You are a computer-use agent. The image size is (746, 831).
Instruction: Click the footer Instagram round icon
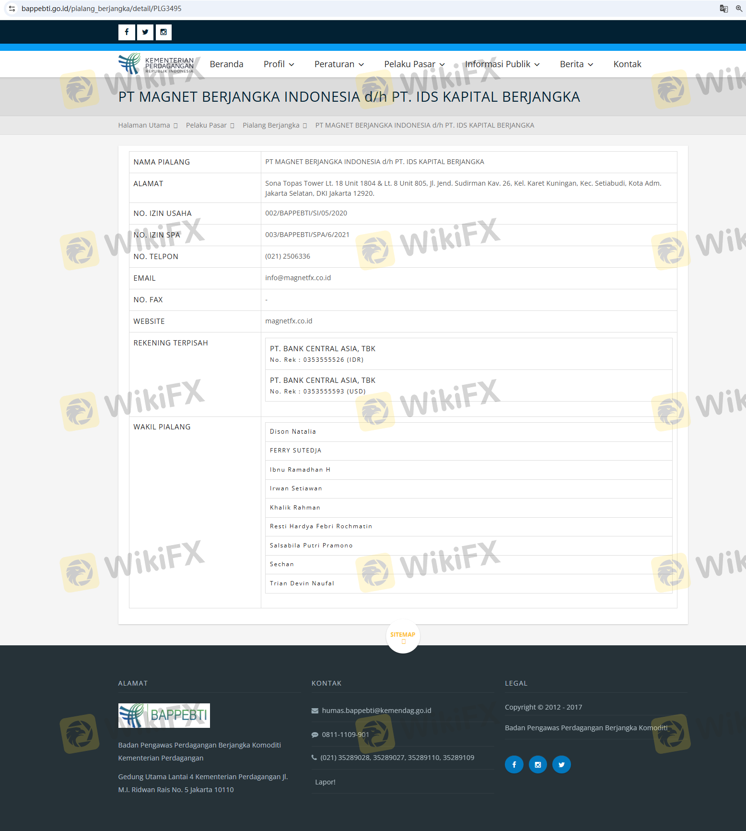[x=537, y=764]
